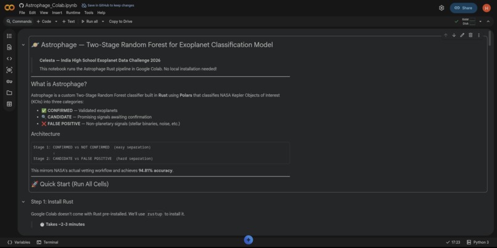Viewport: 497px width, 248px height.
Task: Click the FALSE POSITIVE bullet item
Action: tap(110, 124)
